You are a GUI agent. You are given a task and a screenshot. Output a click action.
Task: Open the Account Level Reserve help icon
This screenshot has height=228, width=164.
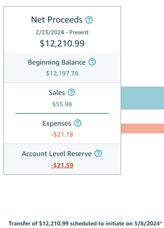click(x=98, y=153)
